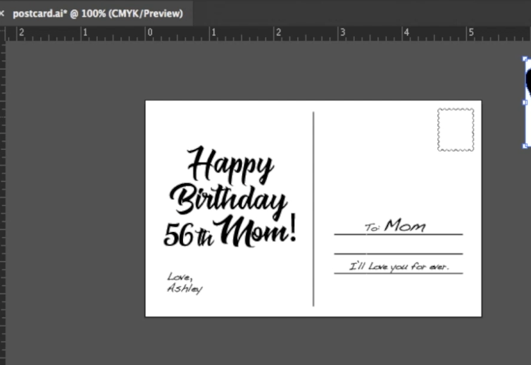Click the vertical ruler on the left edge

tap(2, 203)
